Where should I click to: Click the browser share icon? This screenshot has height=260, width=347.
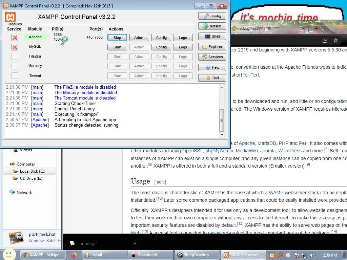[x=325, y=41]
